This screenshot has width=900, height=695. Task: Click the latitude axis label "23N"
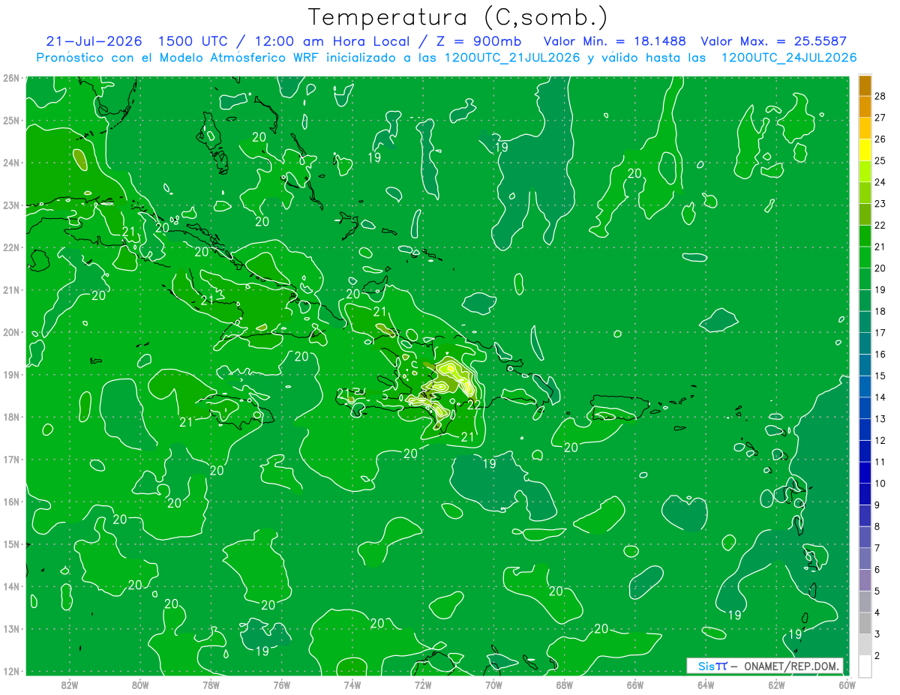click(x=11, y=205)
